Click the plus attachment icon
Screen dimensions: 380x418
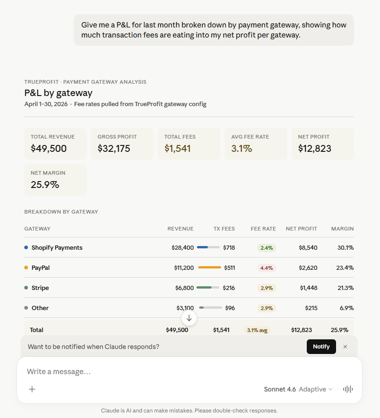click(x=32, y=389)
